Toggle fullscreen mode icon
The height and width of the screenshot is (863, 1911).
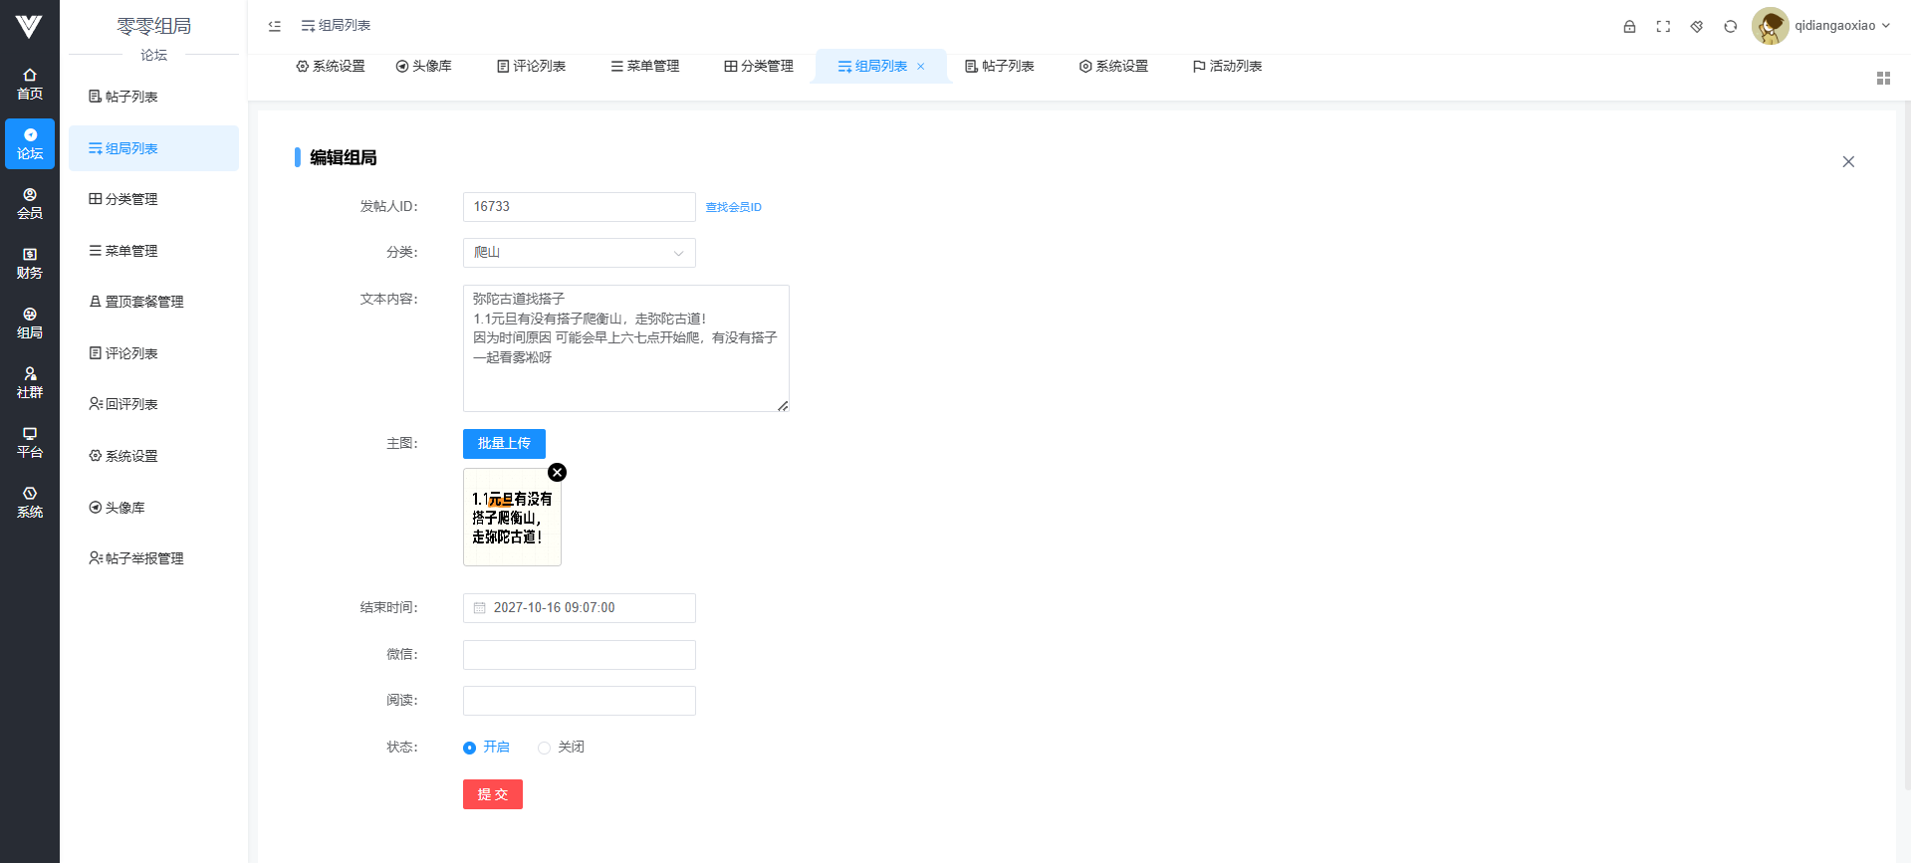tap(1663, 27)
